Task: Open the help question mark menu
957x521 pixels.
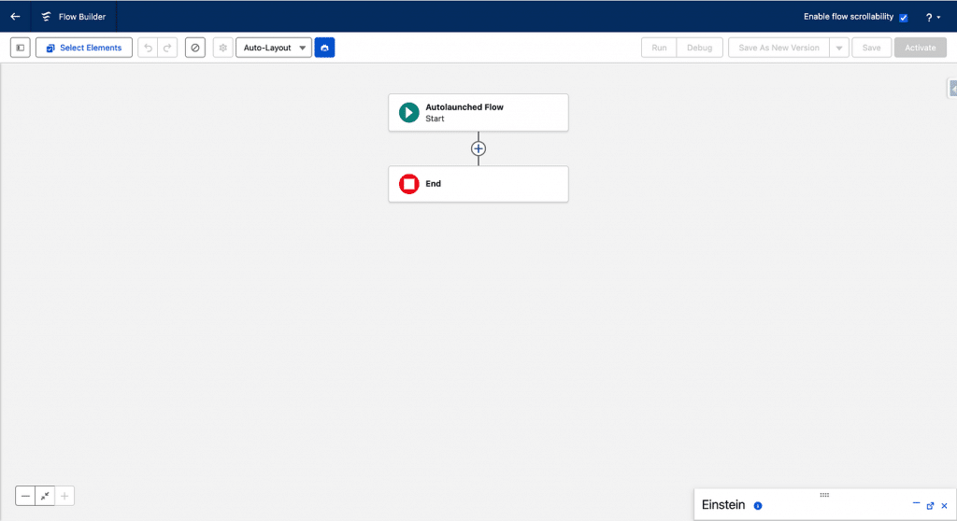Action: tap(932, 18)
